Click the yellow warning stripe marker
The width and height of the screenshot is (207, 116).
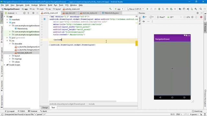[x=136, y=43]
